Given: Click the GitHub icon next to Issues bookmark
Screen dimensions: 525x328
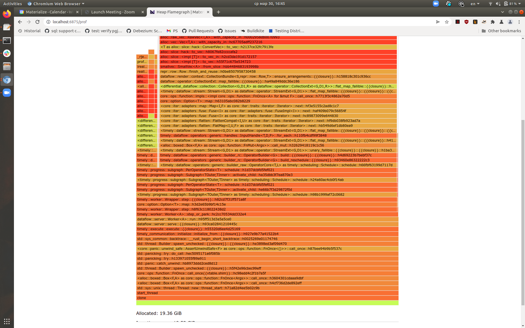Looking at the screenshot, I should pyautogui.click(x=220, y=31).
